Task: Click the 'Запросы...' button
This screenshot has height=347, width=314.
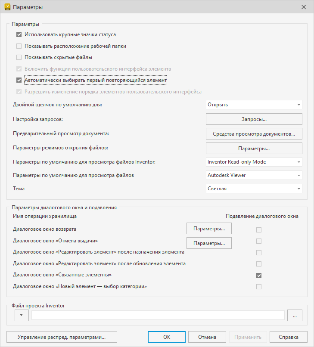Action: tap(254, 119)
